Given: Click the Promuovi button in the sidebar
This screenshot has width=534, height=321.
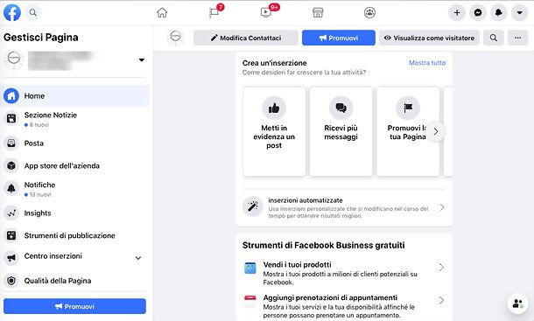Looking at the screenshot, I should coord(74,306).
